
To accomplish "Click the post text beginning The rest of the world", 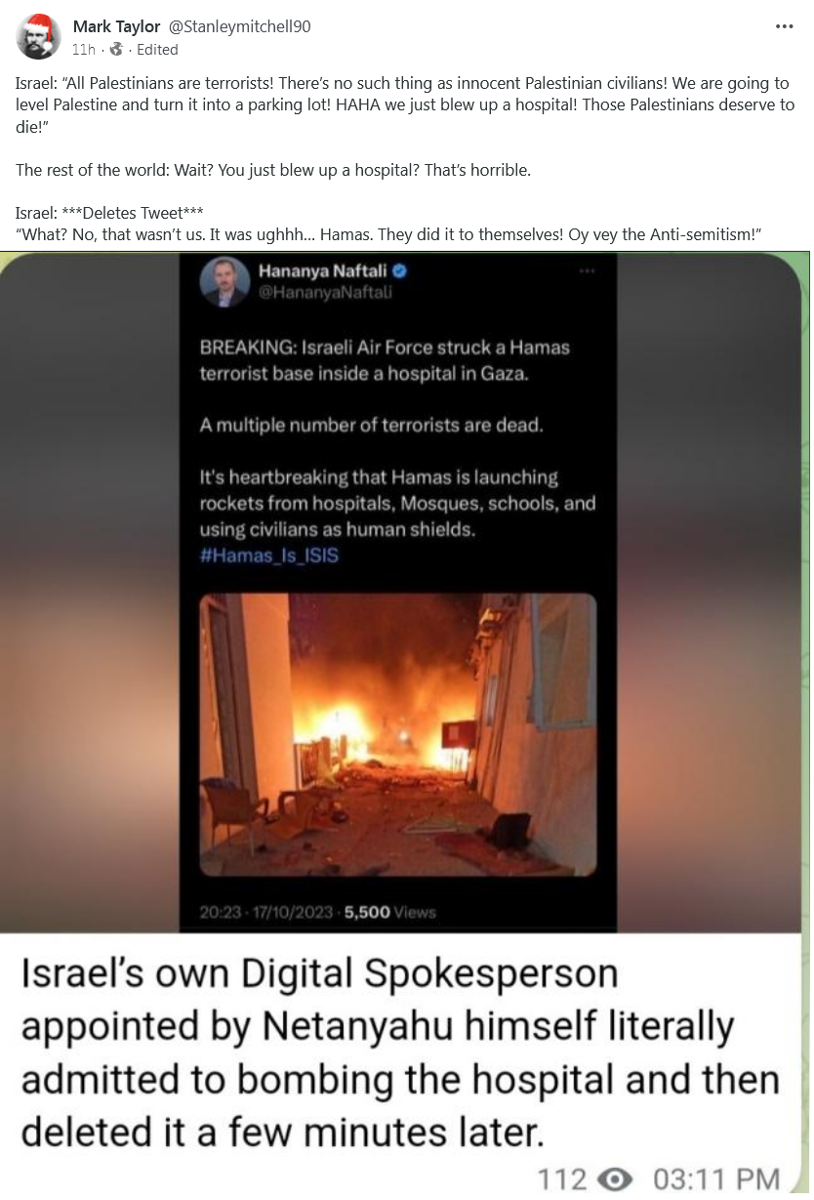I will [x=273, y=170].
